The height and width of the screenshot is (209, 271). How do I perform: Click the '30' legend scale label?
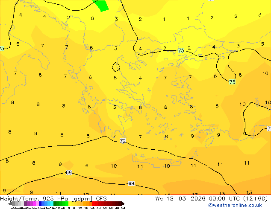coord(98,208)
